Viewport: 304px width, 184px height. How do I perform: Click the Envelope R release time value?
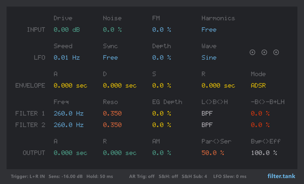pos(218,85)
